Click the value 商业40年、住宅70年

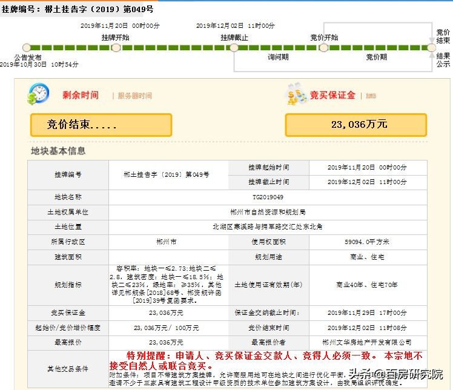pyautogui.click(x=367, y=285)
